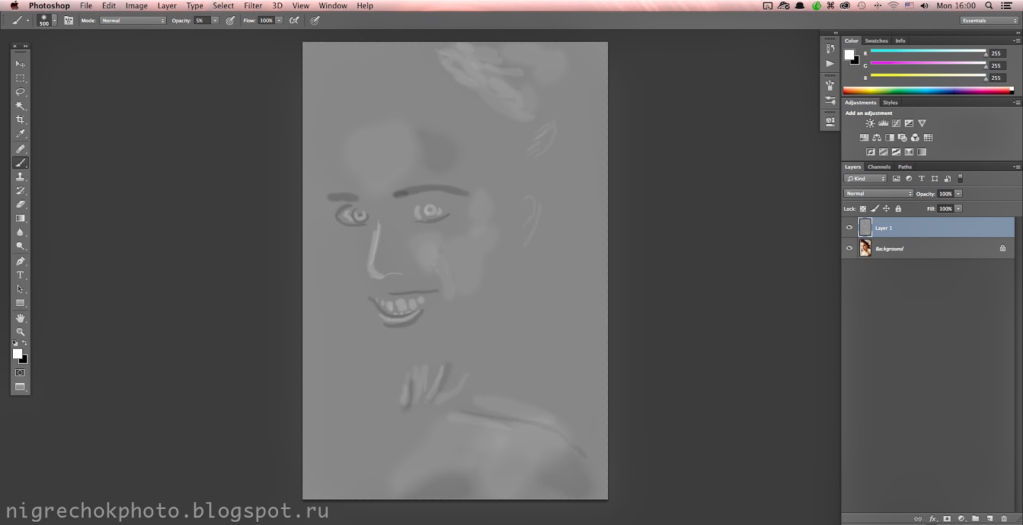Viewport: 1023px width, 525px height.
Task: Add a Color Balance adjustment
Action: (x=877, y=137)
